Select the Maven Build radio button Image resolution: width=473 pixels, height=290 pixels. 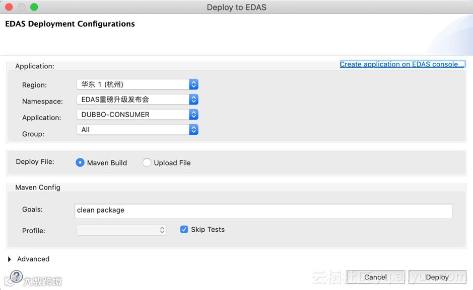pos(80,162)
